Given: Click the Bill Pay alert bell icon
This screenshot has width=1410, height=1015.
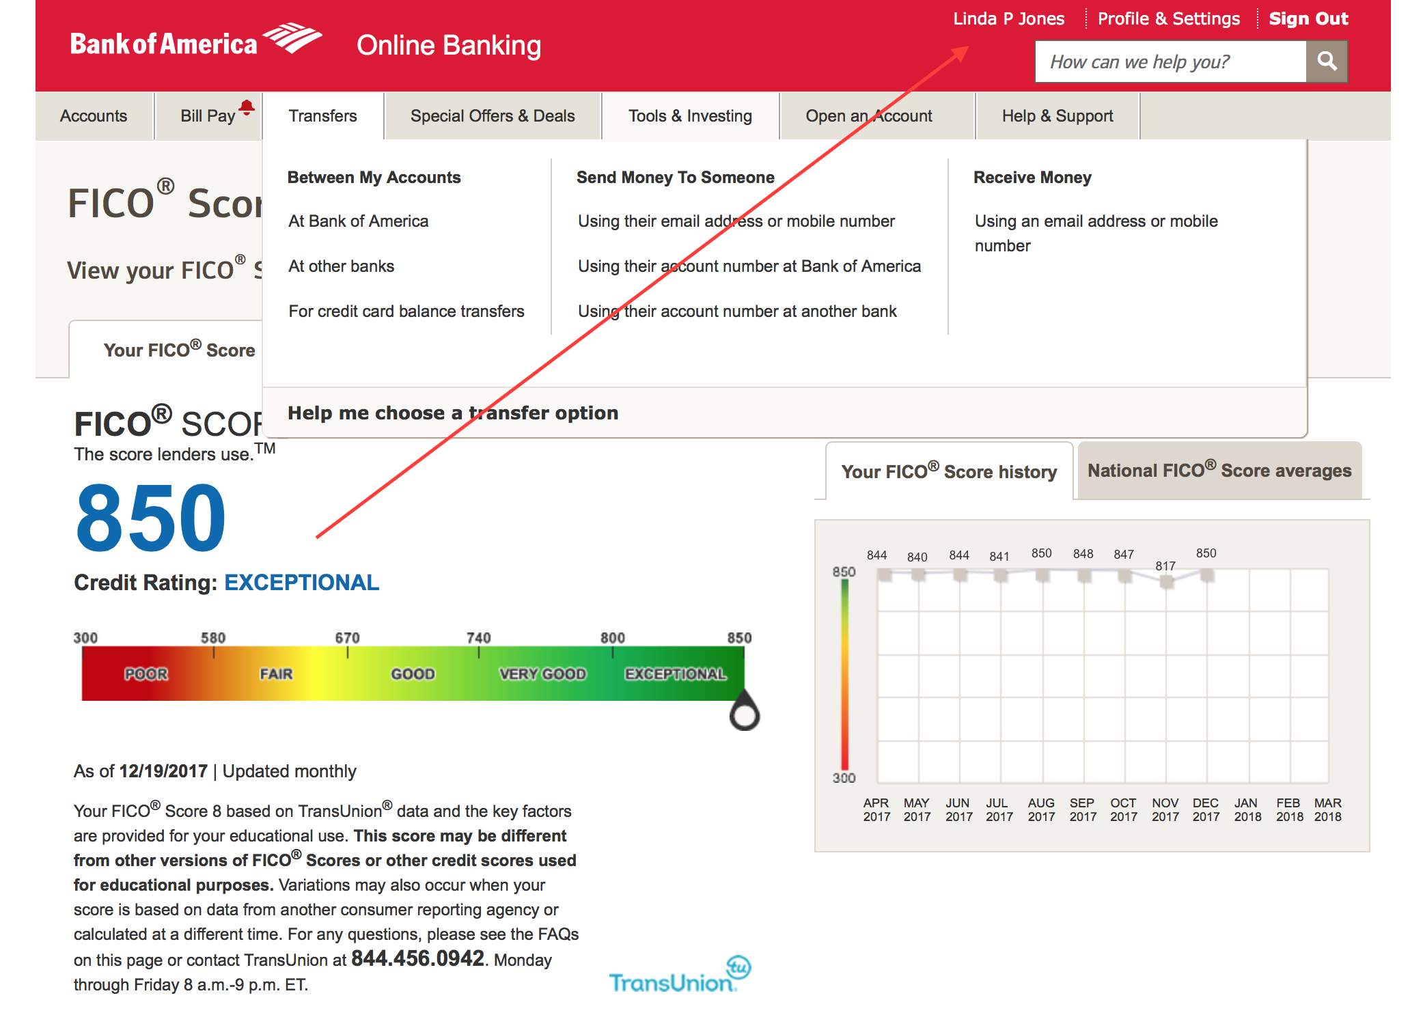Looking at the screenshot, I should coord(247,107).
